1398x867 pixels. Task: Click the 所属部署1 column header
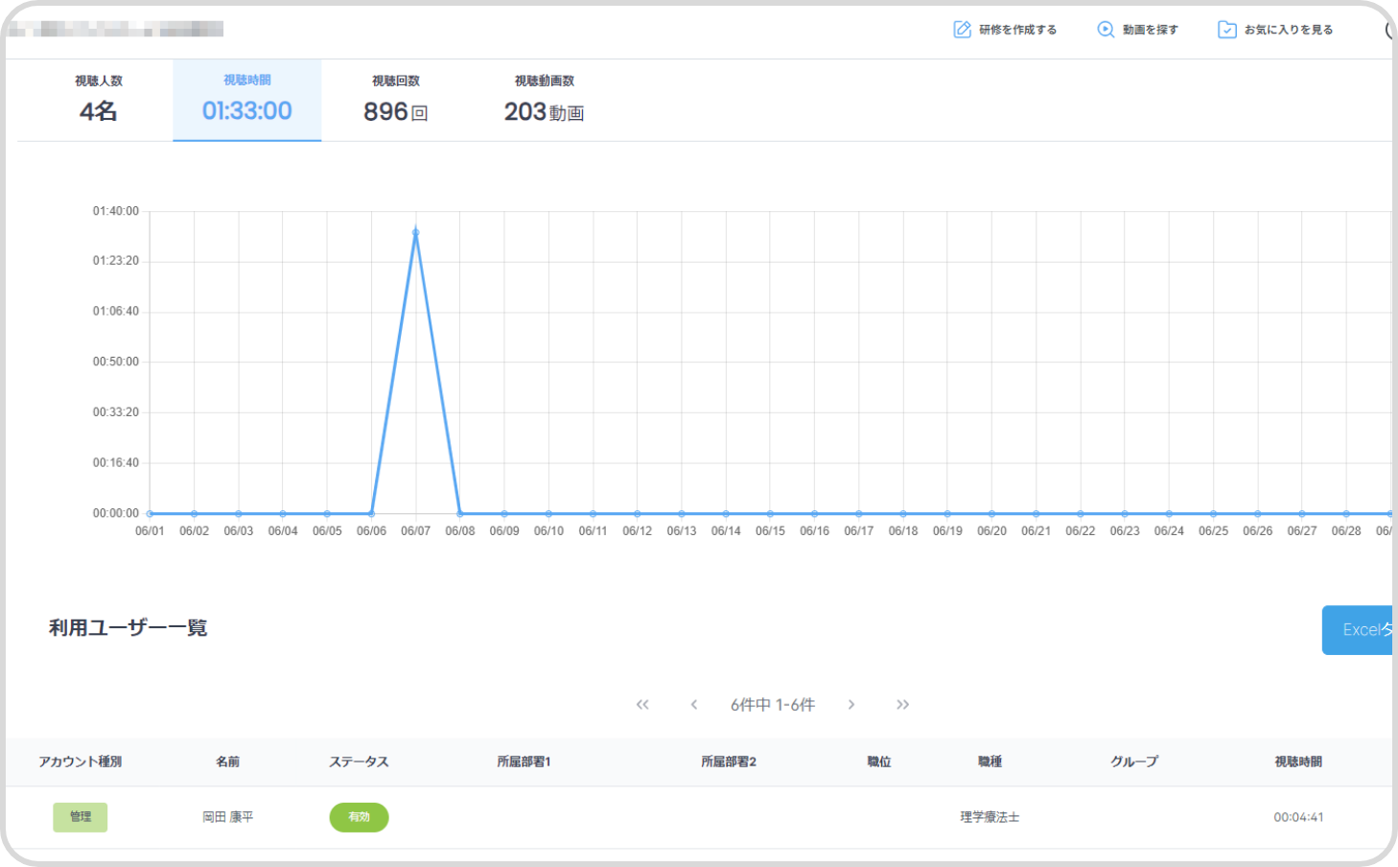pos(524,762)
